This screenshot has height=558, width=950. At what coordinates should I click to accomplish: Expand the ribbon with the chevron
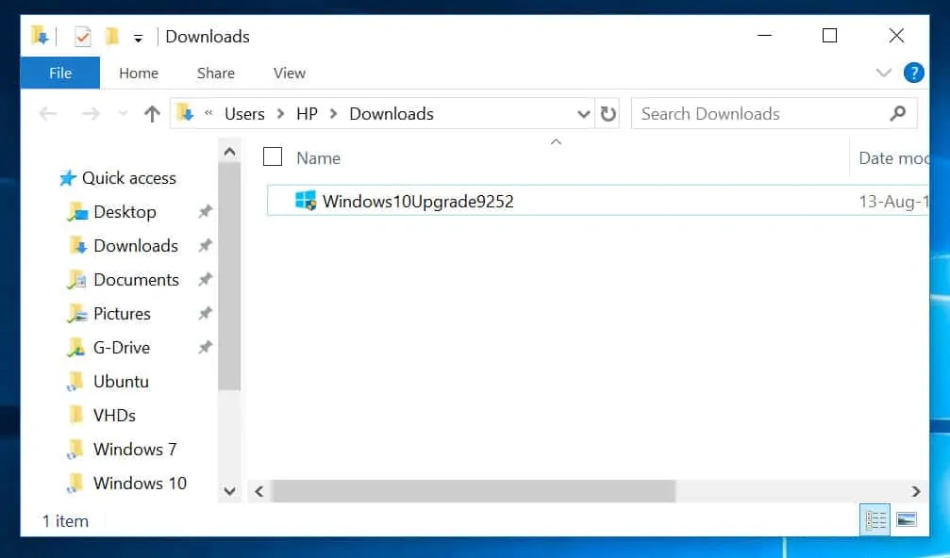coord(883,74)
